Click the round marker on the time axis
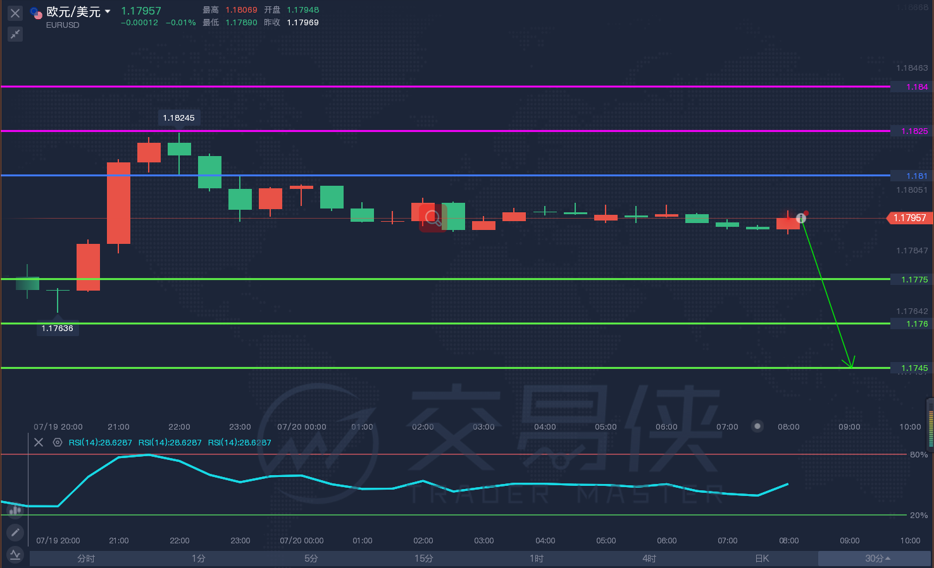This screenshot has width=934, height=568. click(757, 426)
